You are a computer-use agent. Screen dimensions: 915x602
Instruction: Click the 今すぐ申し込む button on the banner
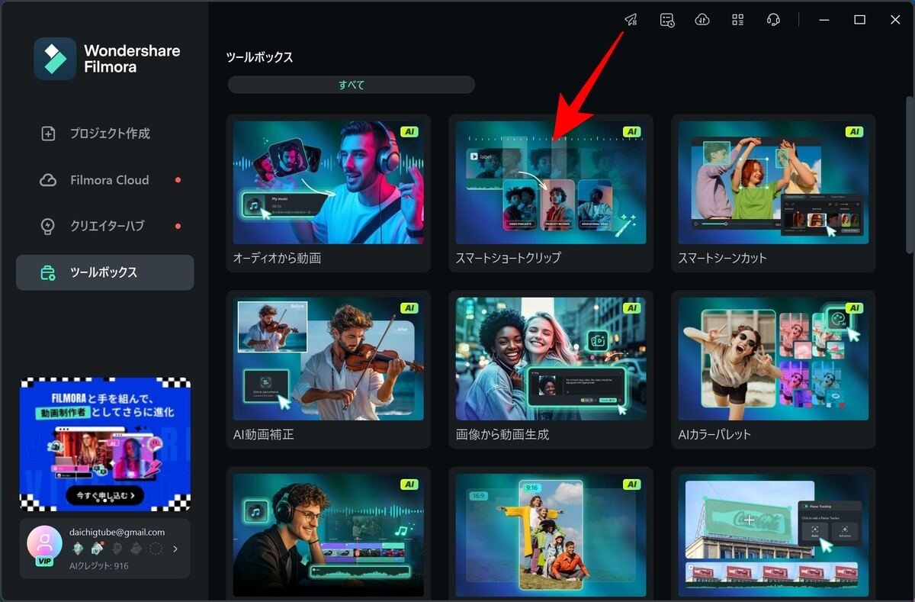(104, 495)
